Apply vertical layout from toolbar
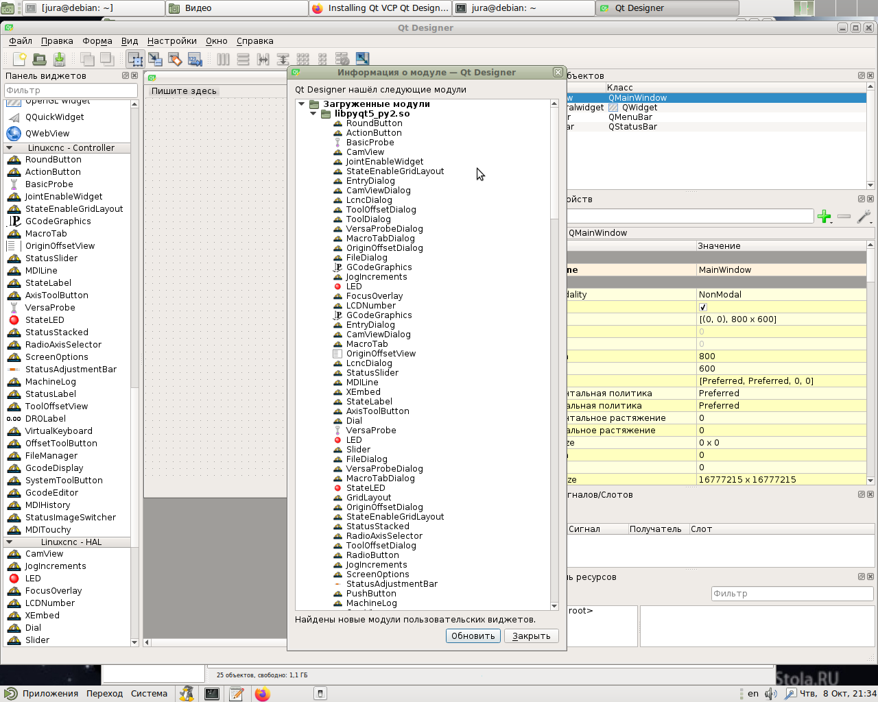878x702 pixels. [x=244, y=60]
